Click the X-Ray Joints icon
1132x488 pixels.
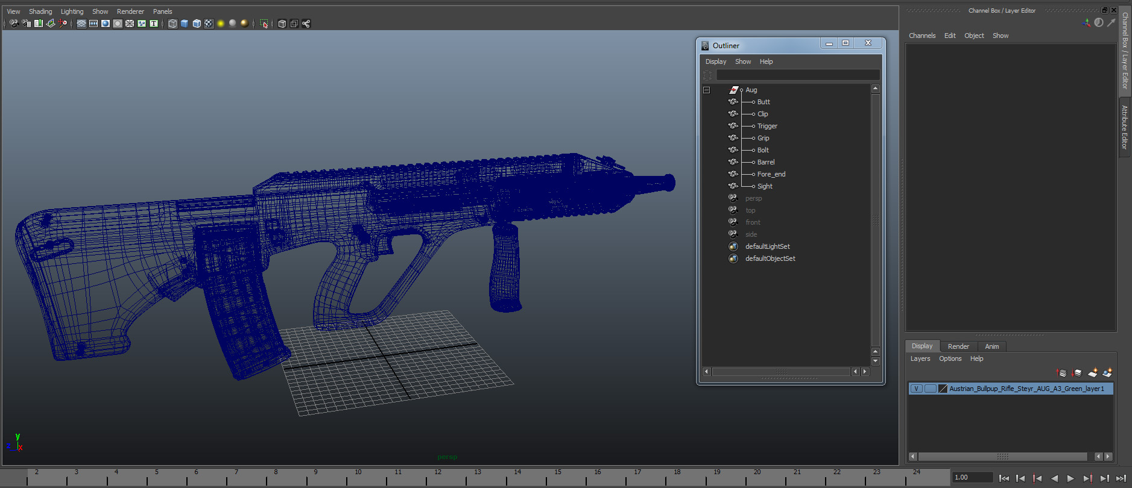pyautogui.click(x=306, y=23)
